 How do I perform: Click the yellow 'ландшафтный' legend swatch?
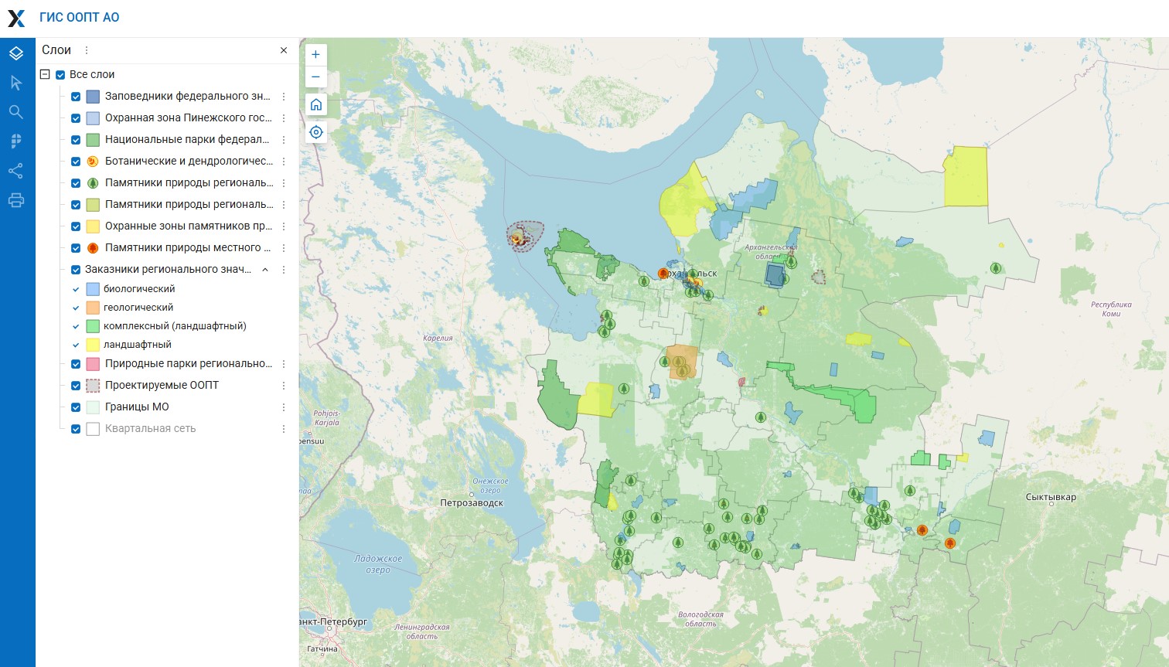pyautogui.click(x=93, y=345)
